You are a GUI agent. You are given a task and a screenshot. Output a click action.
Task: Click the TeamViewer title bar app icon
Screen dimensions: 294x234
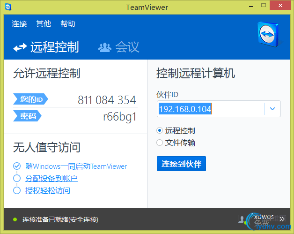[8, 7]
